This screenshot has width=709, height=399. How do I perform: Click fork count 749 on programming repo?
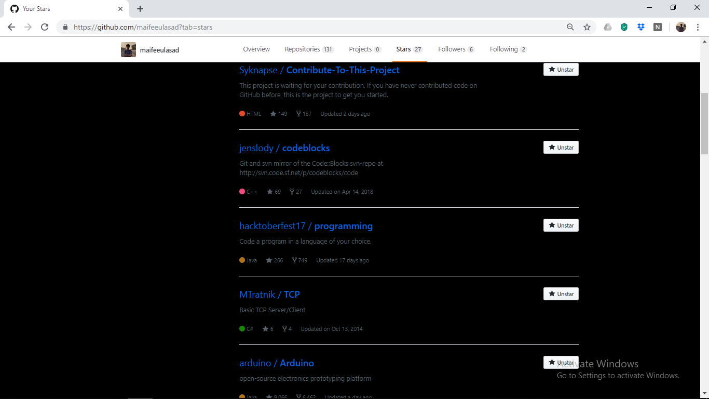(300, 260)
